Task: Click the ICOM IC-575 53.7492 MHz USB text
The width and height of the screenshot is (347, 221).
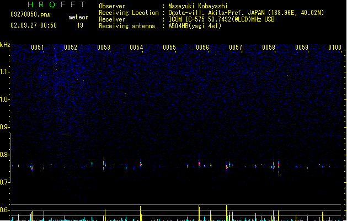Action: pos(221,19)
